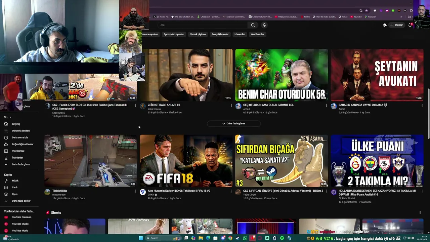
Task: Play the BENIM CHAR OTURDU thumbnail video
Action: 282,75
